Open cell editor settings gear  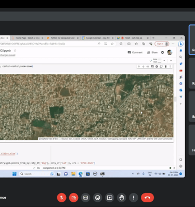(x=157, y=66)
